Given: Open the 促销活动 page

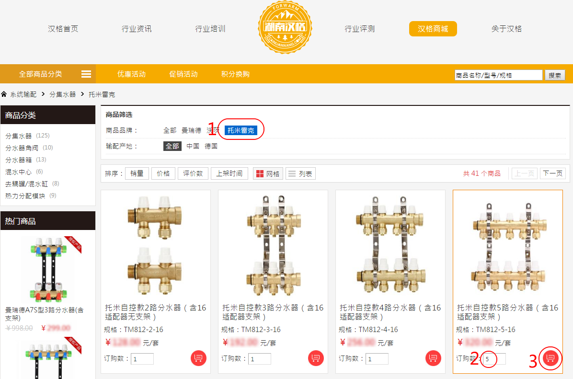Looking at the screenshot, I should point(183,74).
